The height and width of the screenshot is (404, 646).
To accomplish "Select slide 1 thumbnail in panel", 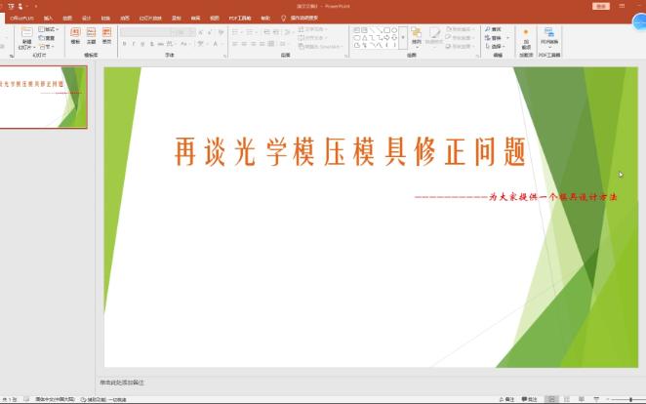I will point(43,98).
